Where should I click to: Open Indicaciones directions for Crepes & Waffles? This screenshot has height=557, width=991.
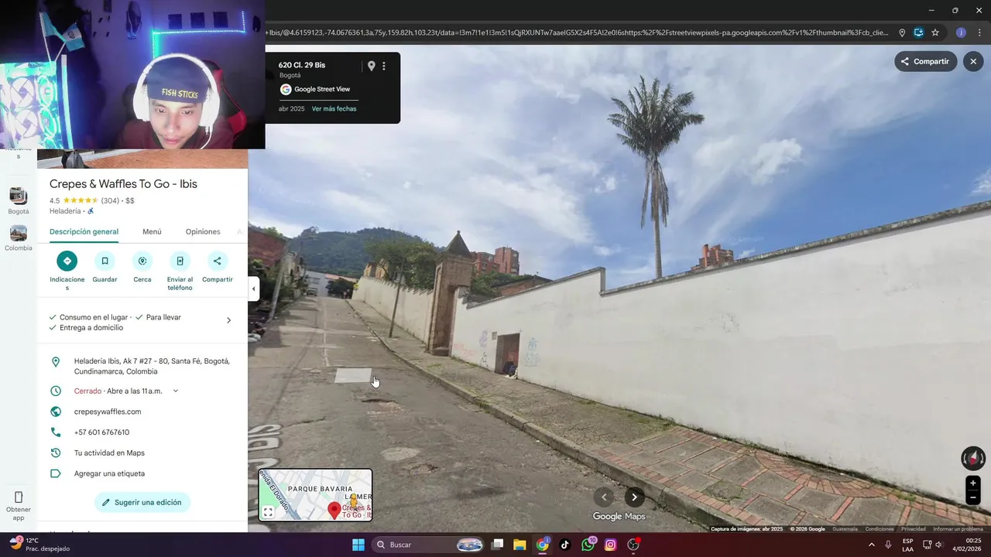(x=67, y=261)
